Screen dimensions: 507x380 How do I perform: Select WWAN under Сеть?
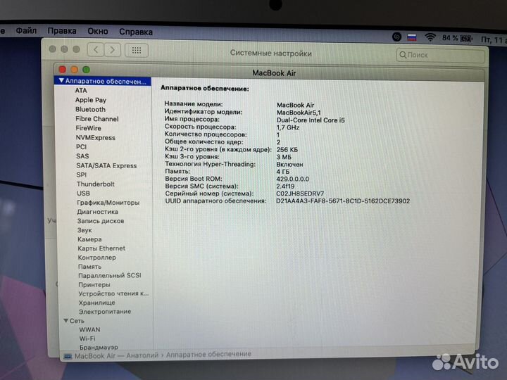(89, 329)
